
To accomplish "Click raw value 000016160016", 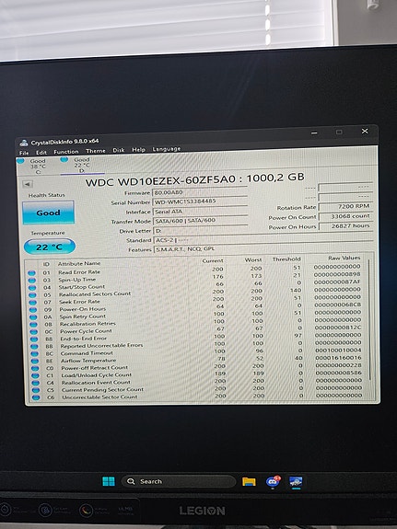I will [338, 358].
